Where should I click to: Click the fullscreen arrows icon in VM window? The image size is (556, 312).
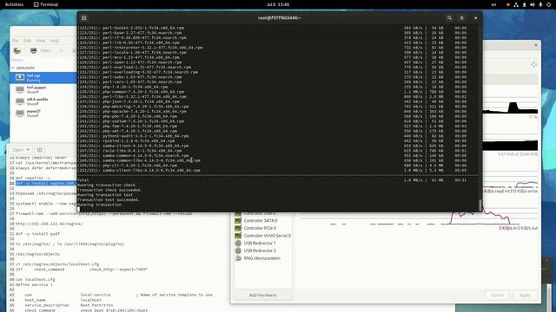pos(533,64)
